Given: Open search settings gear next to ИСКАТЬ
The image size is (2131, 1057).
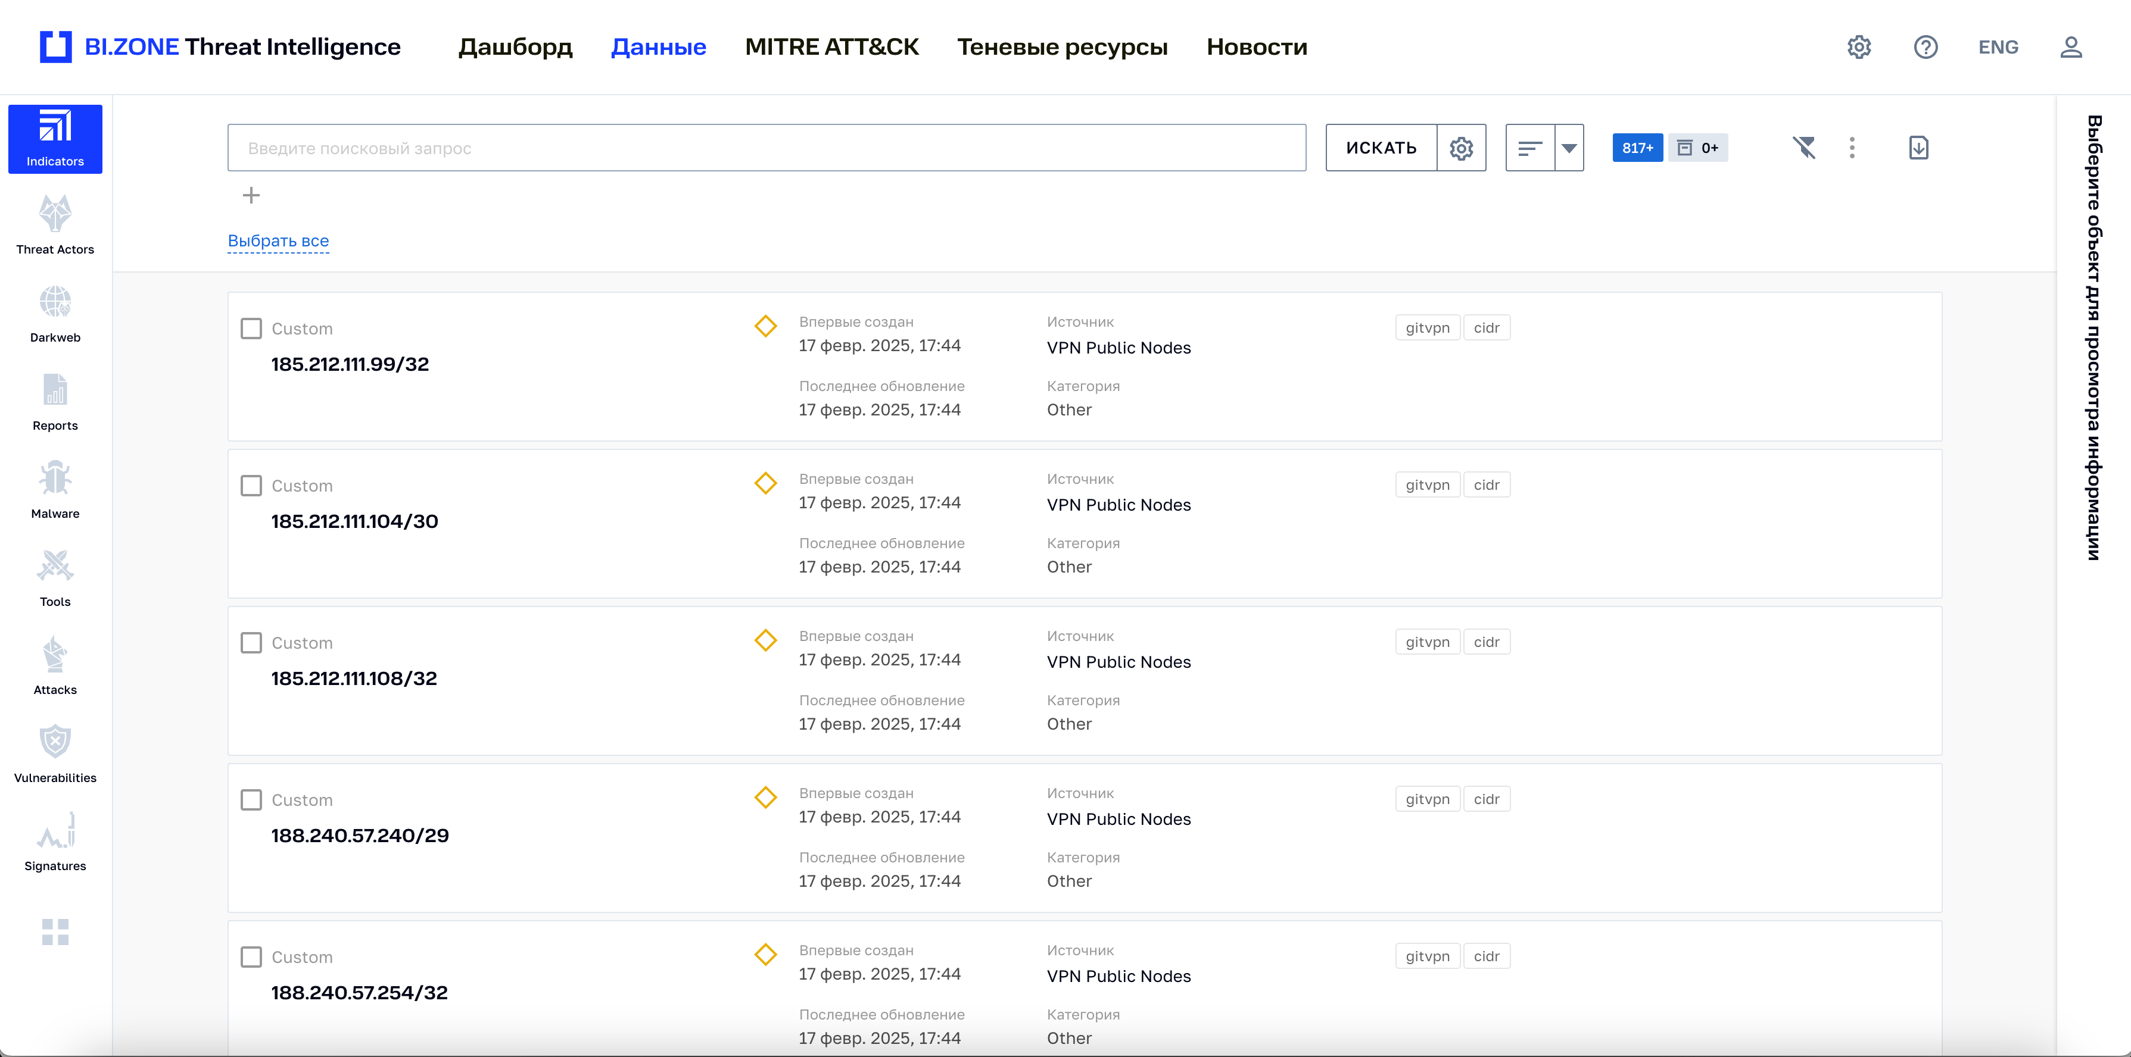Looking at the screenshot, I should 1461,148.
